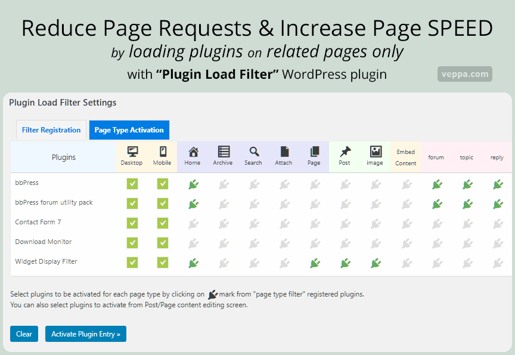
Task: Toggle bbPress plug in reply column
Action: point(498,184)
